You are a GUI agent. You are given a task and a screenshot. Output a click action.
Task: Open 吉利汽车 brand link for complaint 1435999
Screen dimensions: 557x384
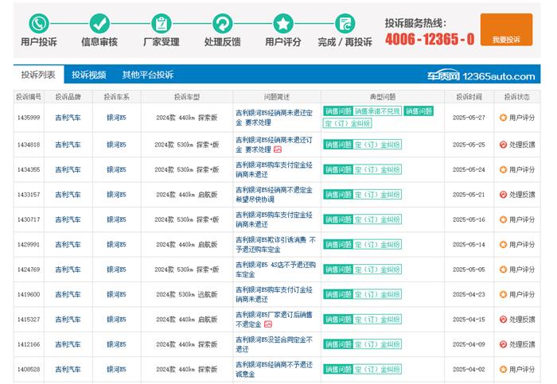coord(68,118)
